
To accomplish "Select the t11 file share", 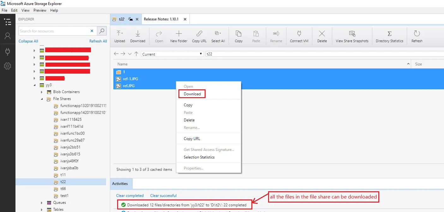I will (x=63, y=175).
